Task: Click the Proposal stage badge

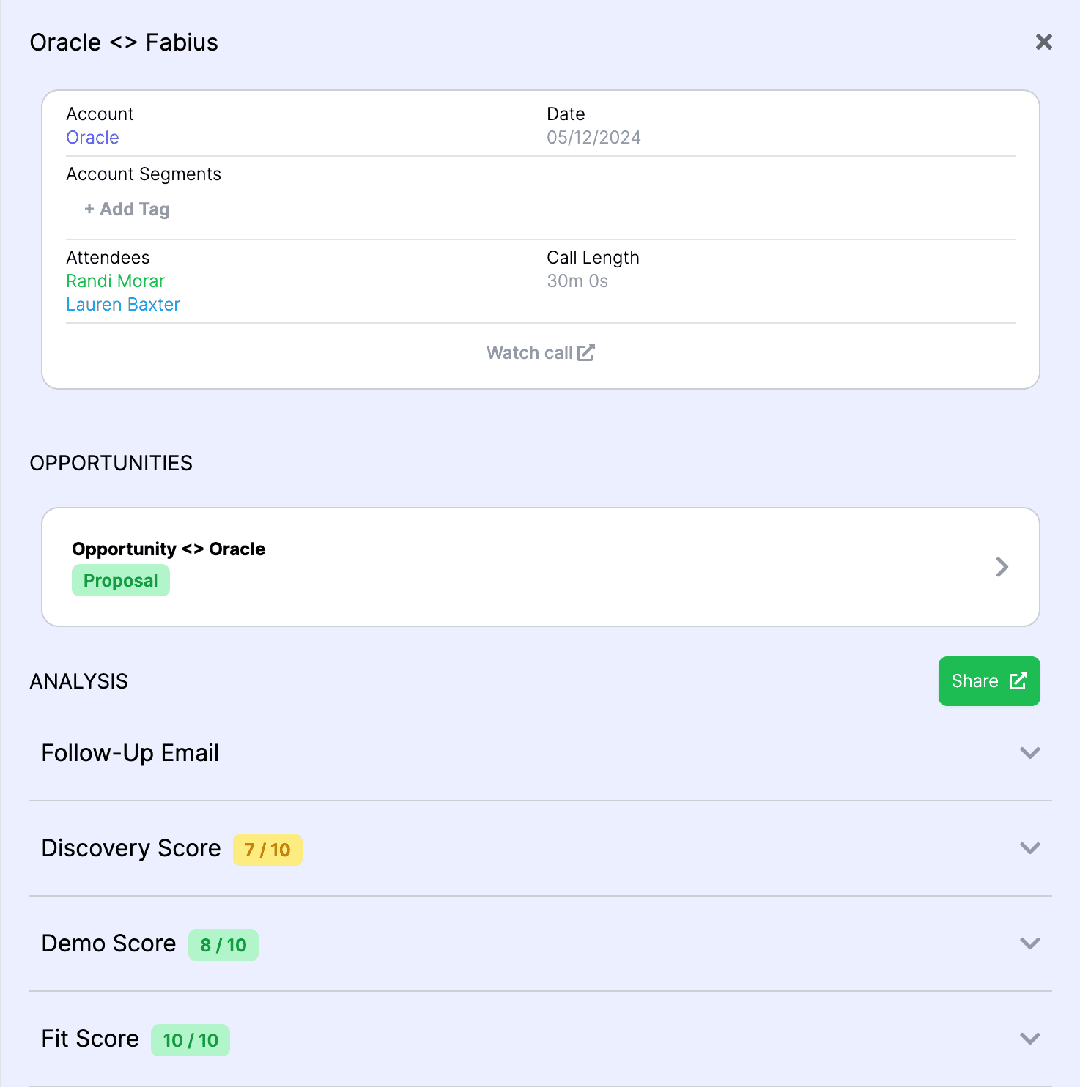Action: coord(121,581)
